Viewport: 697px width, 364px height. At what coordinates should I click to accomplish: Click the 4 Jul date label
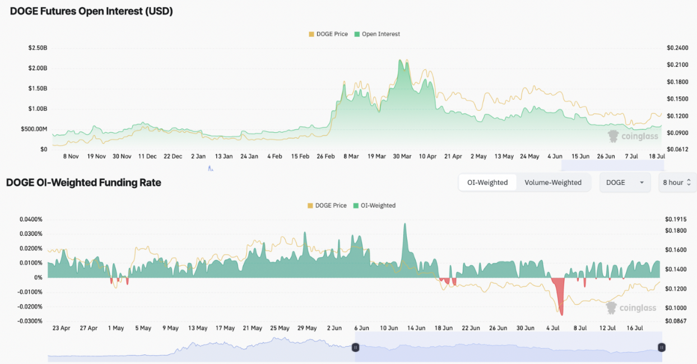pos(553,328)
